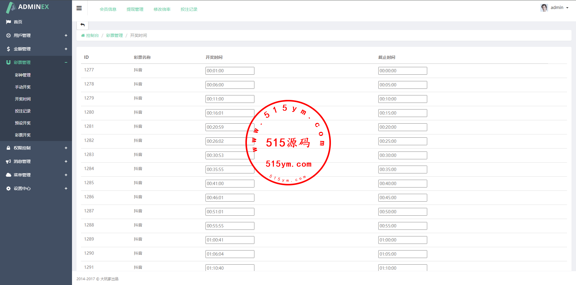Open the admin user dropdown
The image size is (576, 285).
(559, 7)
